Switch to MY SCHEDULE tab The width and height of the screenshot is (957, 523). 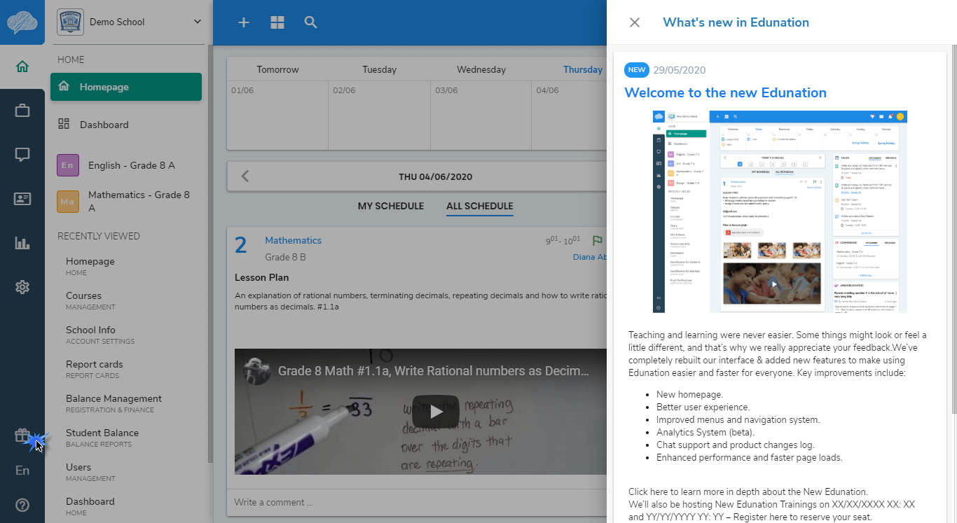391,206
